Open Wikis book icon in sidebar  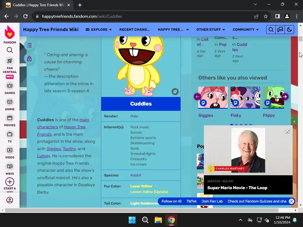coord(10,166)
